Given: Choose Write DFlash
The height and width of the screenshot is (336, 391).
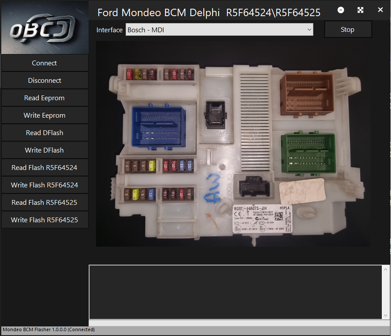Looking at the screenshot, I should click(45, 150).
